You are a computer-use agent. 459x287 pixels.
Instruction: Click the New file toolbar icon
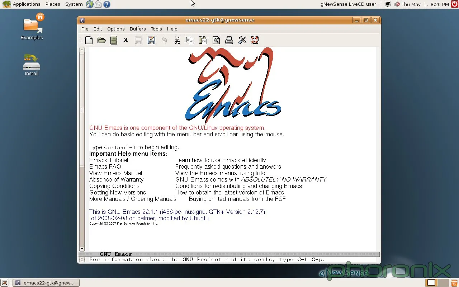click(89, 40)
